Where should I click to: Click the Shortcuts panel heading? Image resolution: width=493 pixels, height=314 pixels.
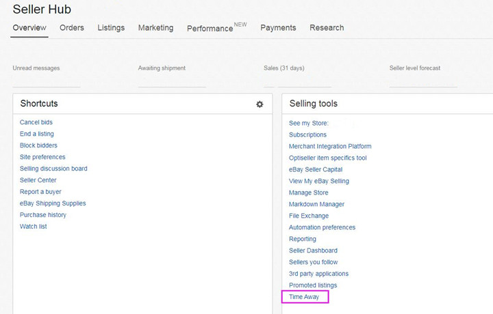click(x=39, y=103)
